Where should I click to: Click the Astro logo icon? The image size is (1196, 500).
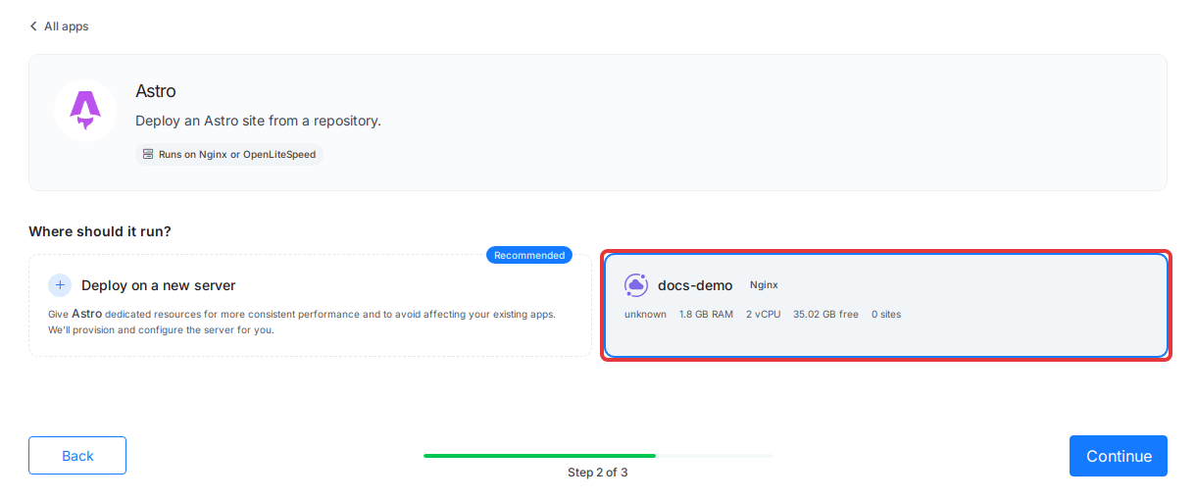point(85,111)
